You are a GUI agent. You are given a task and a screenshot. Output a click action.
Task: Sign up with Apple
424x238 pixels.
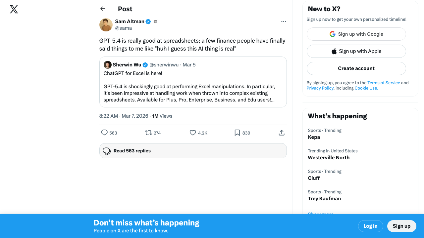(356, 51)
